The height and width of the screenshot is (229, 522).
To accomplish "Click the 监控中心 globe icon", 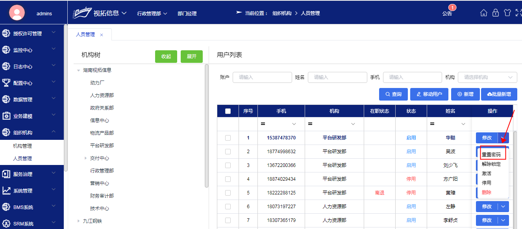I will coord(6,50).
